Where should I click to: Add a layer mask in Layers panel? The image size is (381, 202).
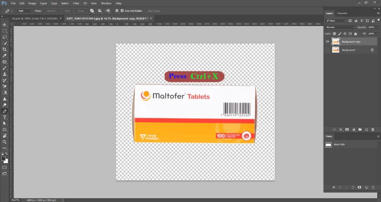[347, 129]
